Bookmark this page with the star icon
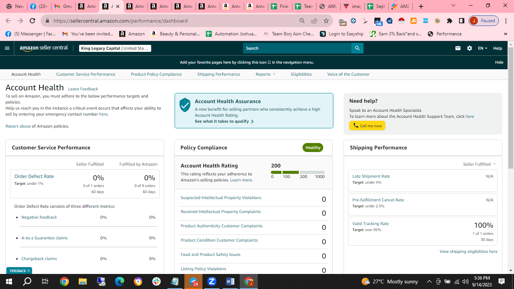Viewport: 514px width, 289px height. pyautogui.click(x=326, y=21)
